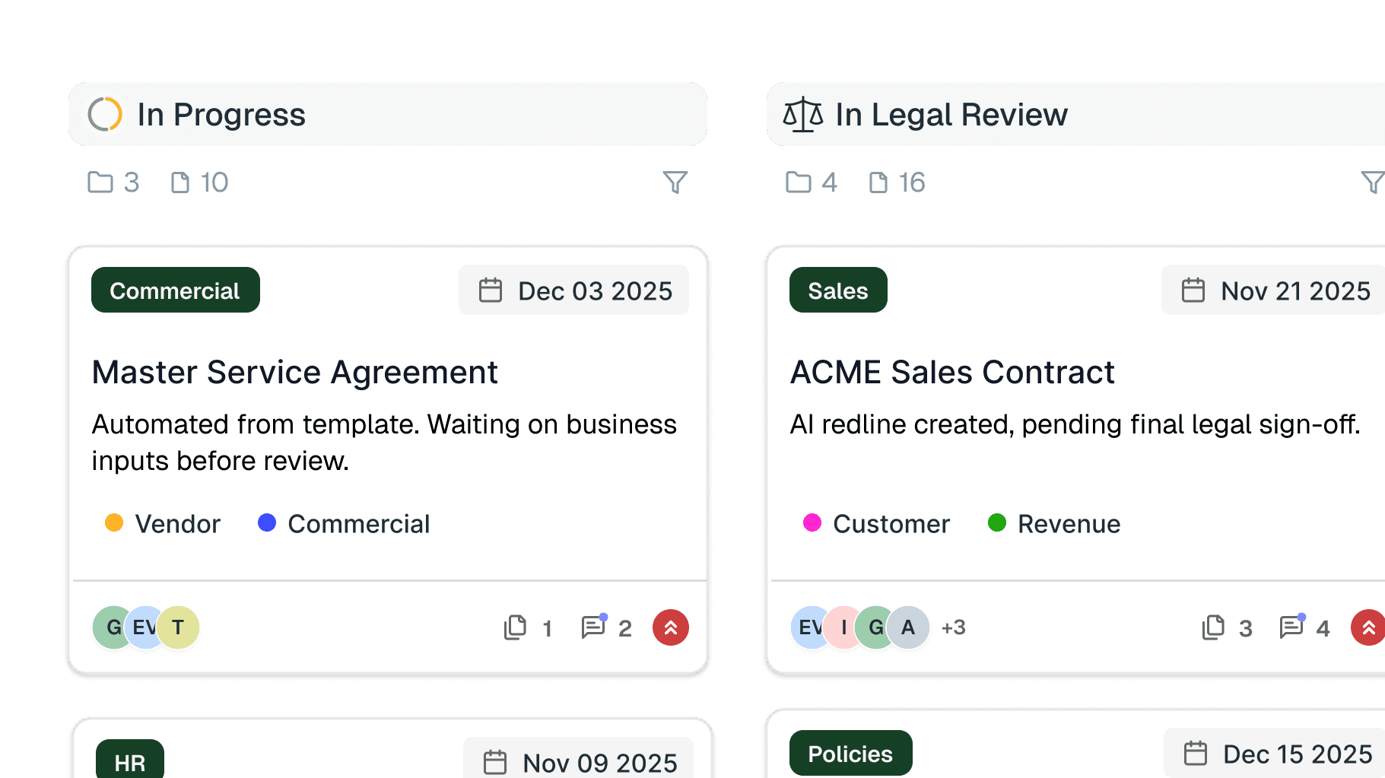Image resolution: width=1385 pixels, height=778 pixels.
Task: Click the folder icon showing 3 items
Action: (x=100, y=182)
